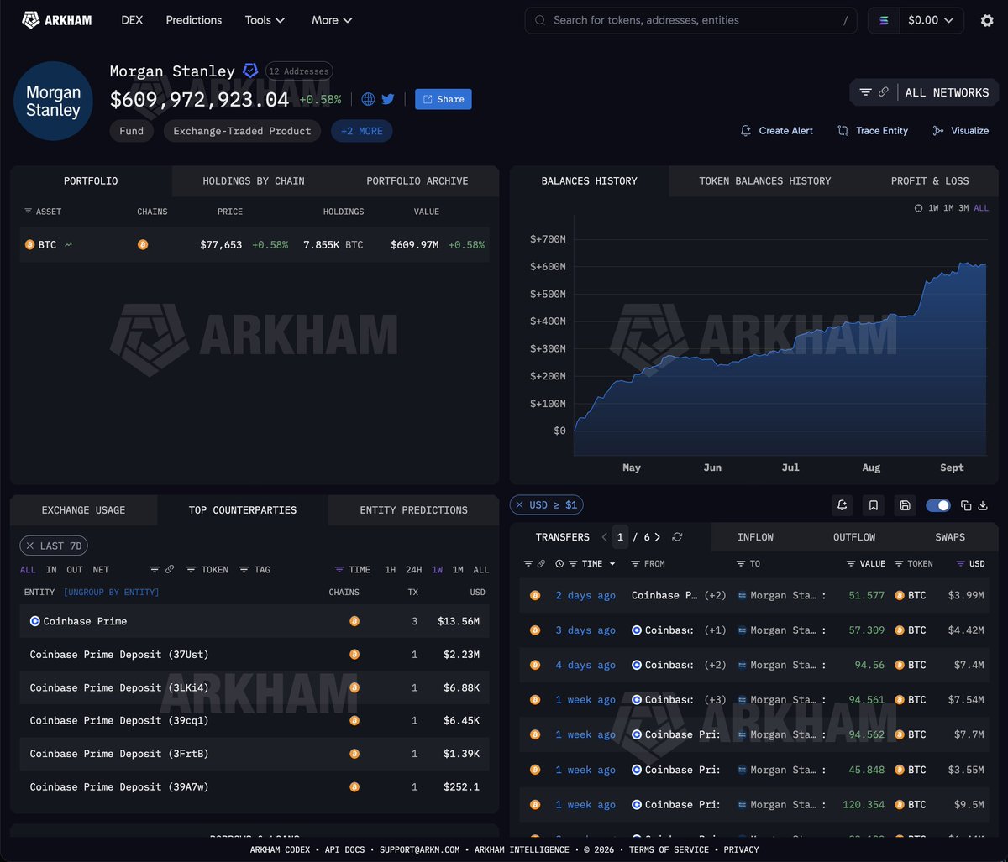Open the More dropdown menu
Image resolution: width=1008 pixels, height=862 pixels.
[x=332, y=20]
